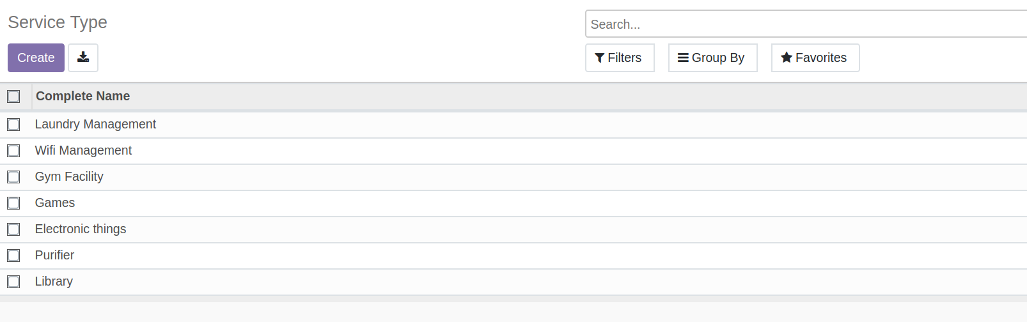This screenshot has height=322, width=1027.
Task: Open the Gym Facility entry
Action: 69,176
